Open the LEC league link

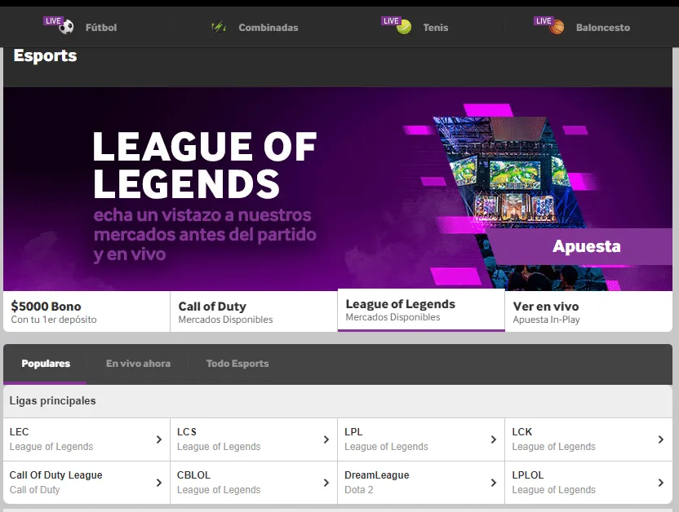coord(87,439)
